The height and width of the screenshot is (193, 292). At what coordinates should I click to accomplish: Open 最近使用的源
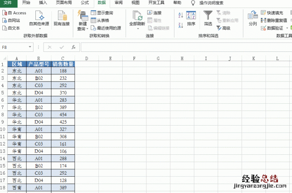(x=106, y=28)
